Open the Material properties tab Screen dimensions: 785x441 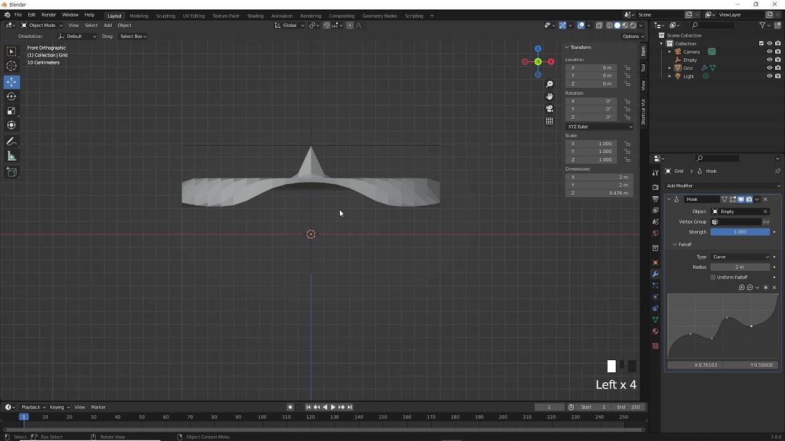click(656, 331)
